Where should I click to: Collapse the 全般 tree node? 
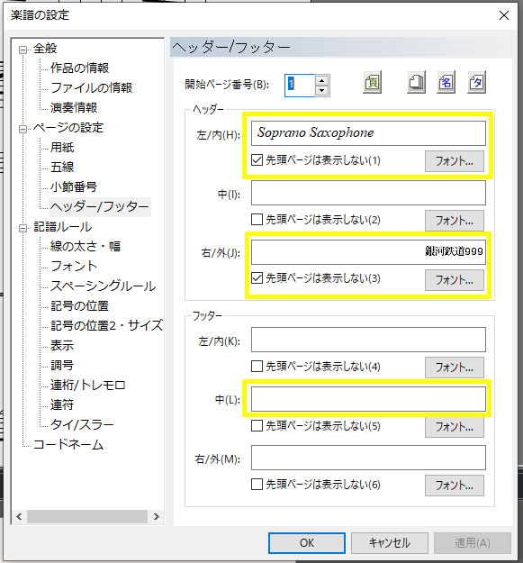point(23,50)
